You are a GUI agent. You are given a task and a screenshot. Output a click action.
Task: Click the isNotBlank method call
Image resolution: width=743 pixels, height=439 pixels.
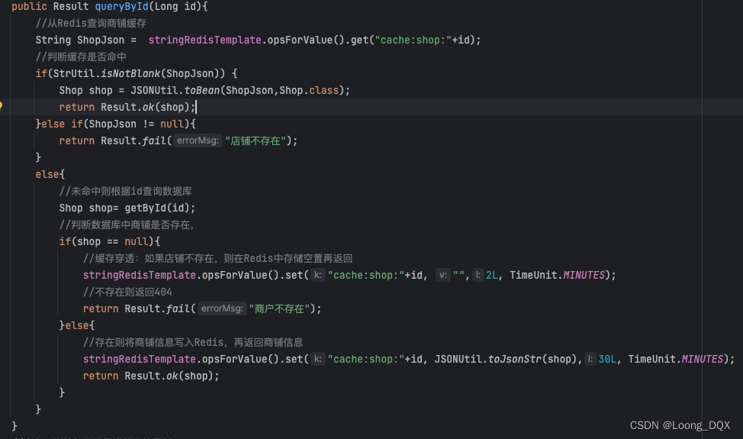(x=130, y=73)
